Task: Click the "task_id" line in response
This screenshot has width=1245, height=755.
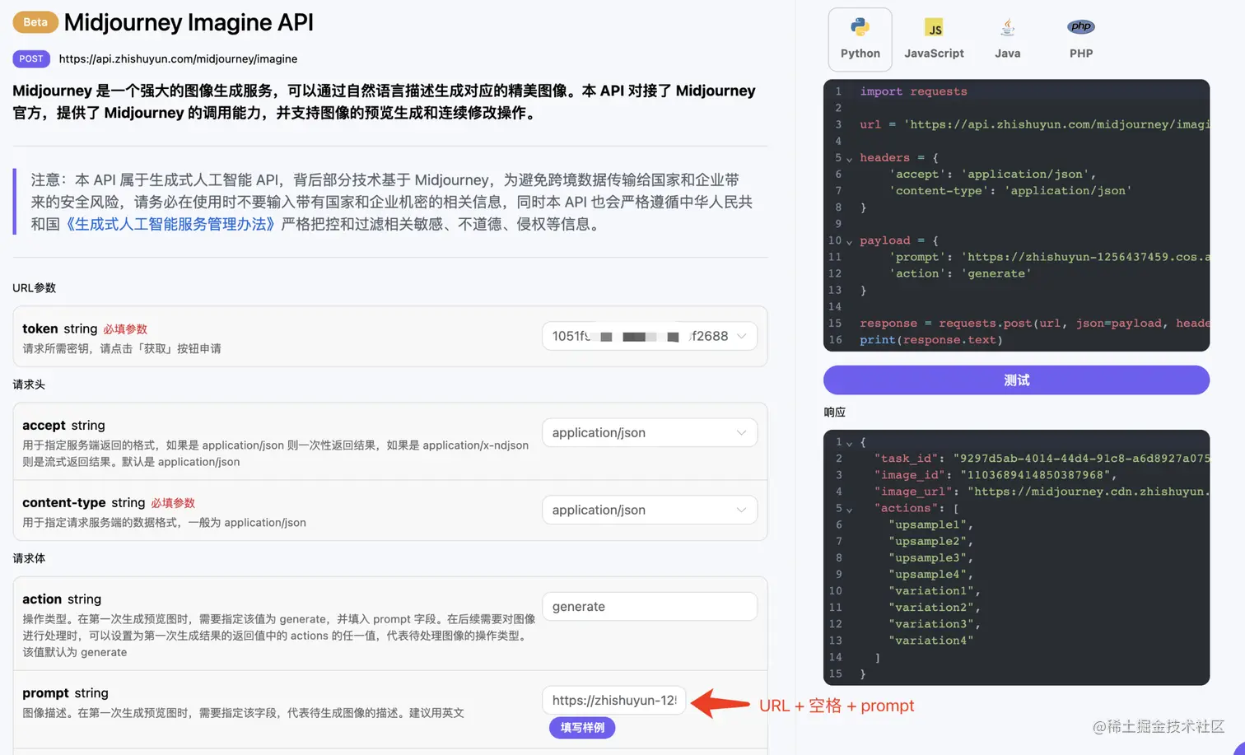Action: pos(1042,459)
